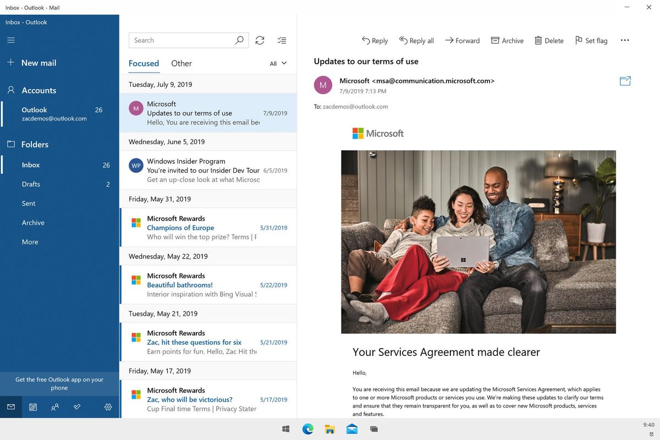The image size is (660, 440).
Task: Launch Microsoft Edge from taskbar
Action: [x=307, y=429]
